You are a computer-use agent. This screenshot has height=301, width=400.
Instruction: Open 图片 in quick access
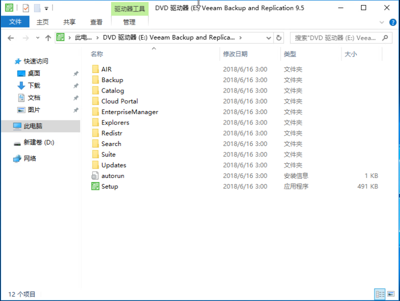[x=33, y=110]
